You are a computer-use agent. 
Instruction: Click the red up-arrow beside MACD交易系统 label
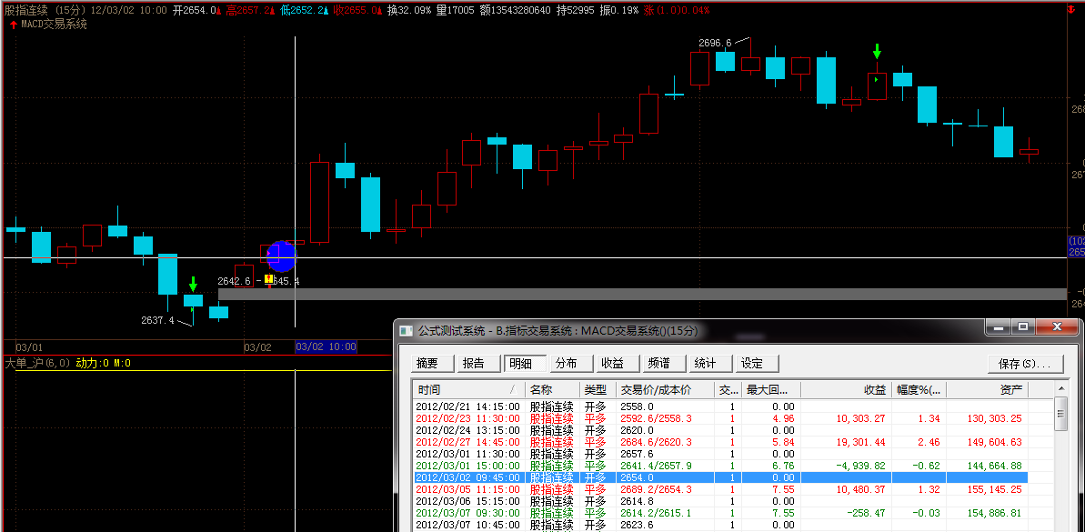coord(12,25)
